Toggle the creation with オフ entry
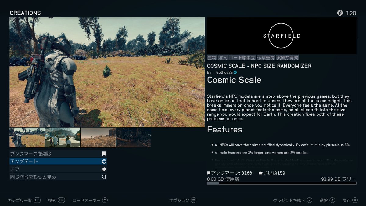 click(58, 169)
